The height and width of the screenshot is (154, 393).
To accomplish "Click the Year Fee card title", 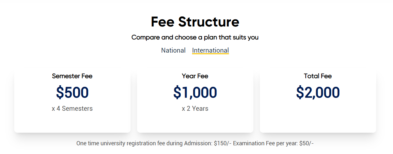I will tap(195, 76).
